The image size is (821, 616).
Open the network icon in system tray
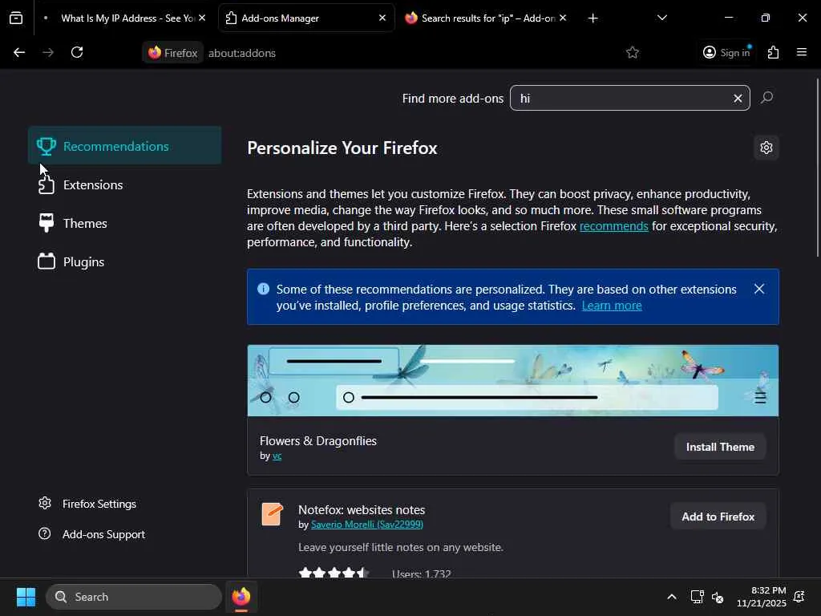697,597
